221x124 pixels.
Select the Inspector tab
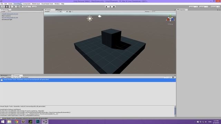(x=182, y=10)
